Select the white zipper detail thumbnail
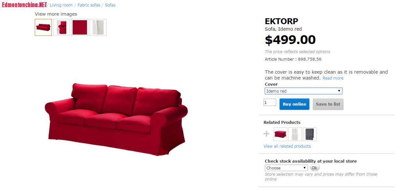Screen dimensions: 401x191 point(98,27)
